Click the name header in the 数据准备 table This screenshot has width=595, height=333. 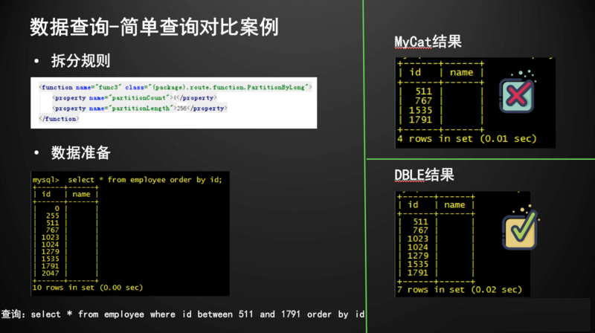click(81, 194)
